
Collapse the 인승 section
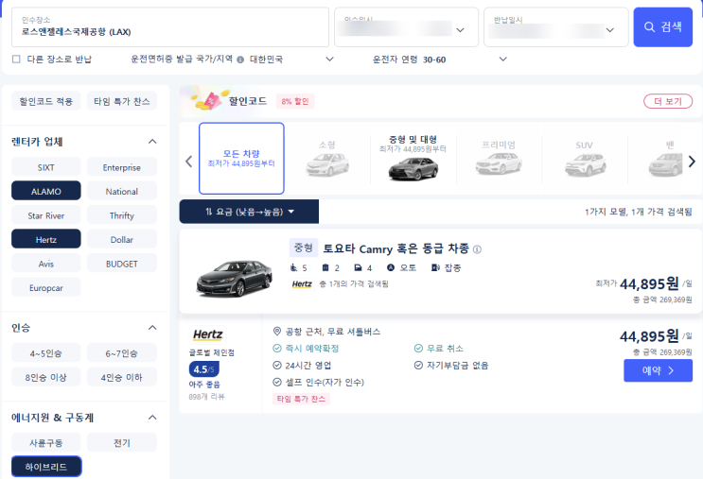click(x=152, y=328)
